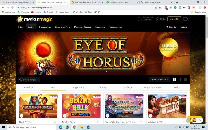Screen dimensions: 208x130
Task: Click the browser address bar URL
Action: tap(36, 8)
